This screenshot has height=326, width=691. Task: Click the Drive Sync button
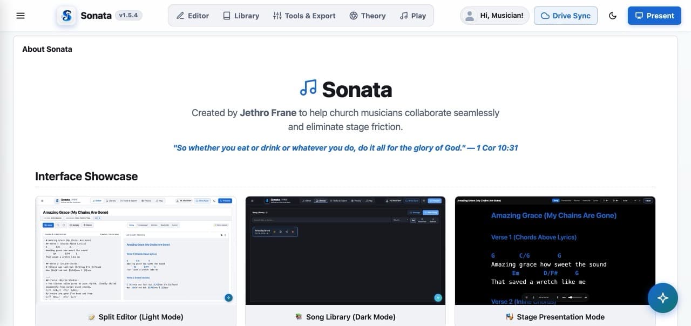click(566, 16)
